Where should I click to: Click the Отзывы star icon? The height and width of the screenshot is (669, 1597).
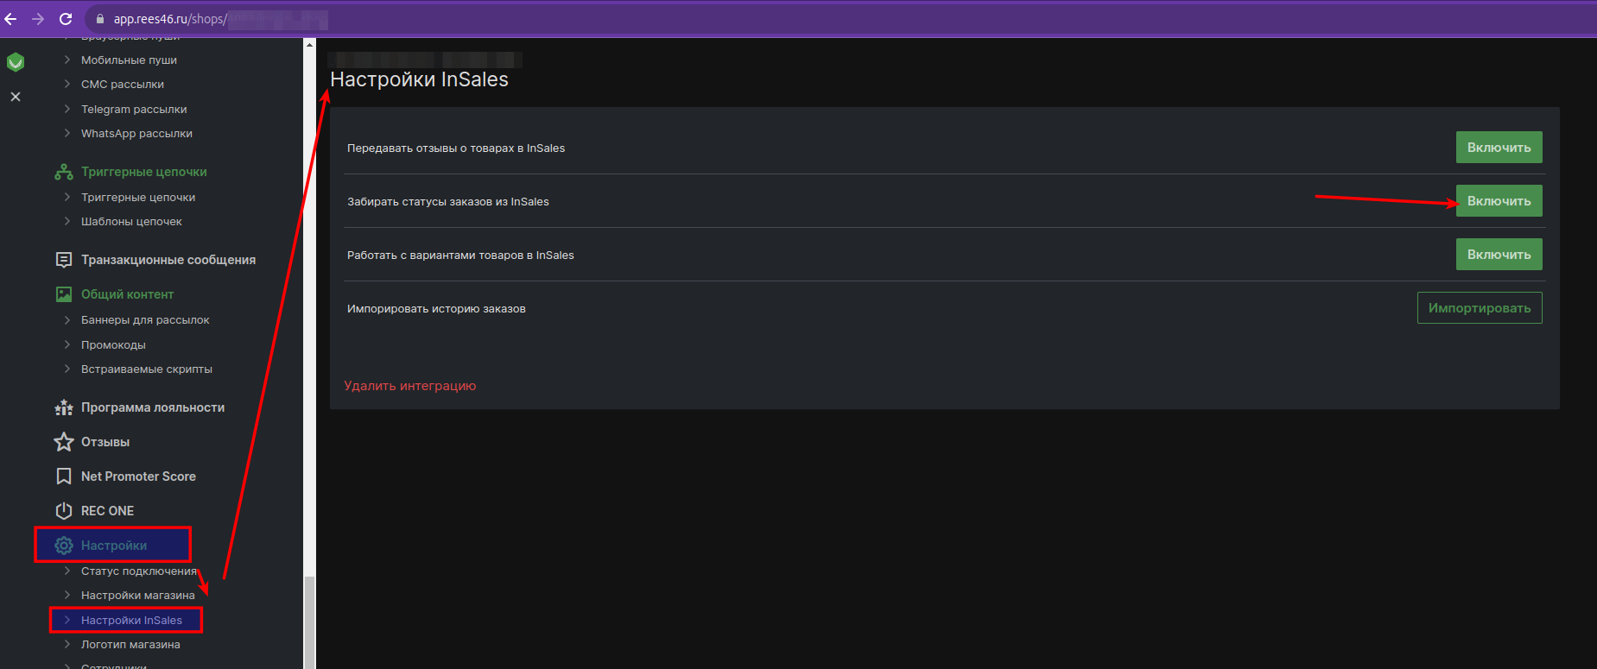pos(63,442)
